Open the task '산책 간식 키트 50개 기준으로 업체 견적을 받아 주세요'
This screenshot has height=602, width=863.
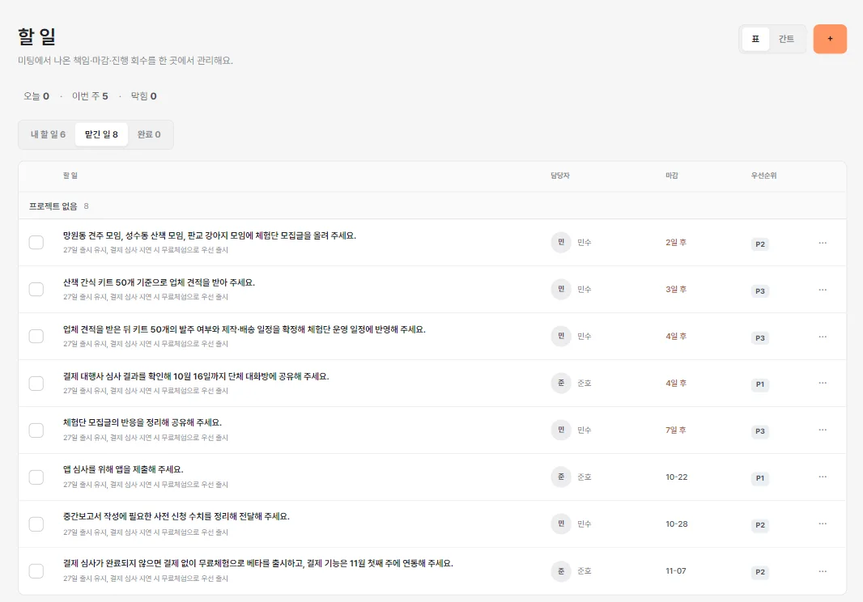coord(159,282)
